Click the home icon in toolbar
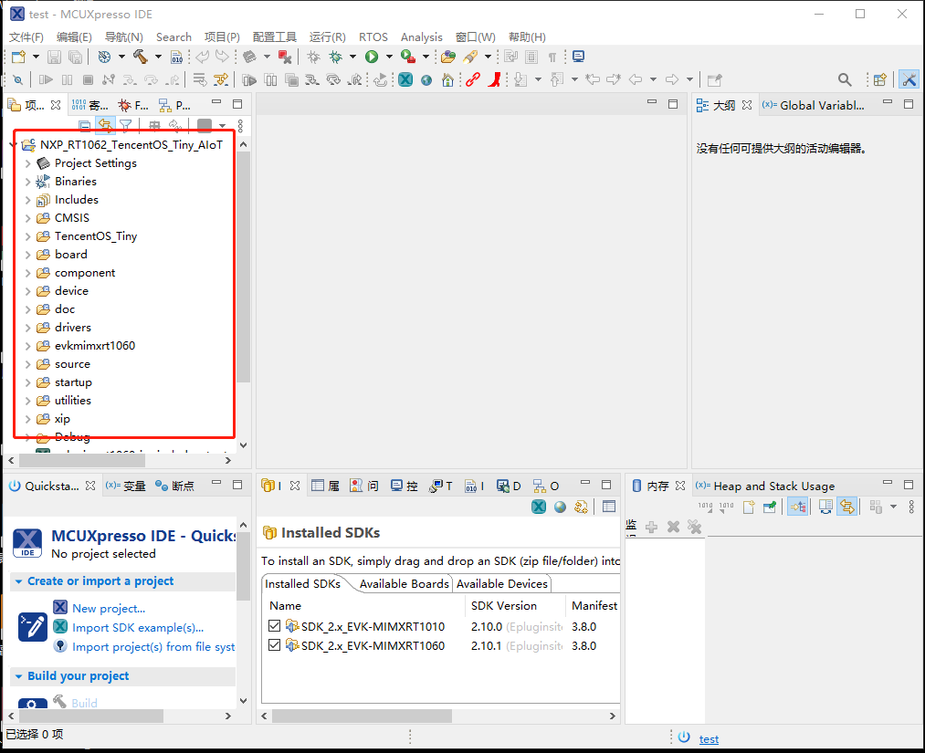 click(447, 79)
